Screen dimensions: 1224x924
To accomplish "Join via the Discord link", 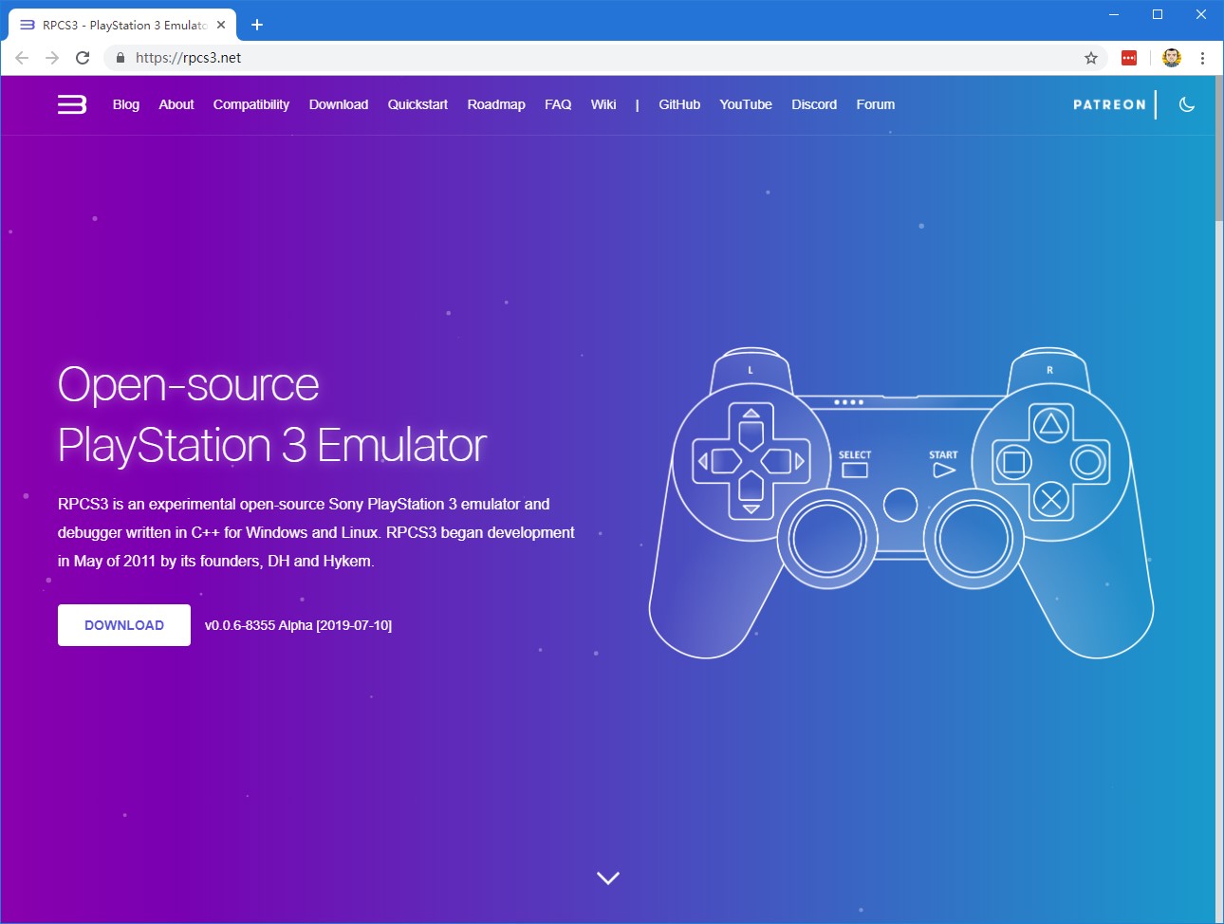I will click(x=814, y=104).
